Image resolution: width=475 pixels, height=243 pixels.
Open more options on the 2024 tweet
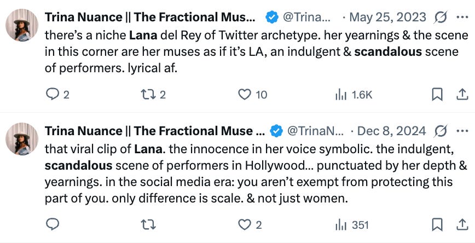[x=462, y=131]
